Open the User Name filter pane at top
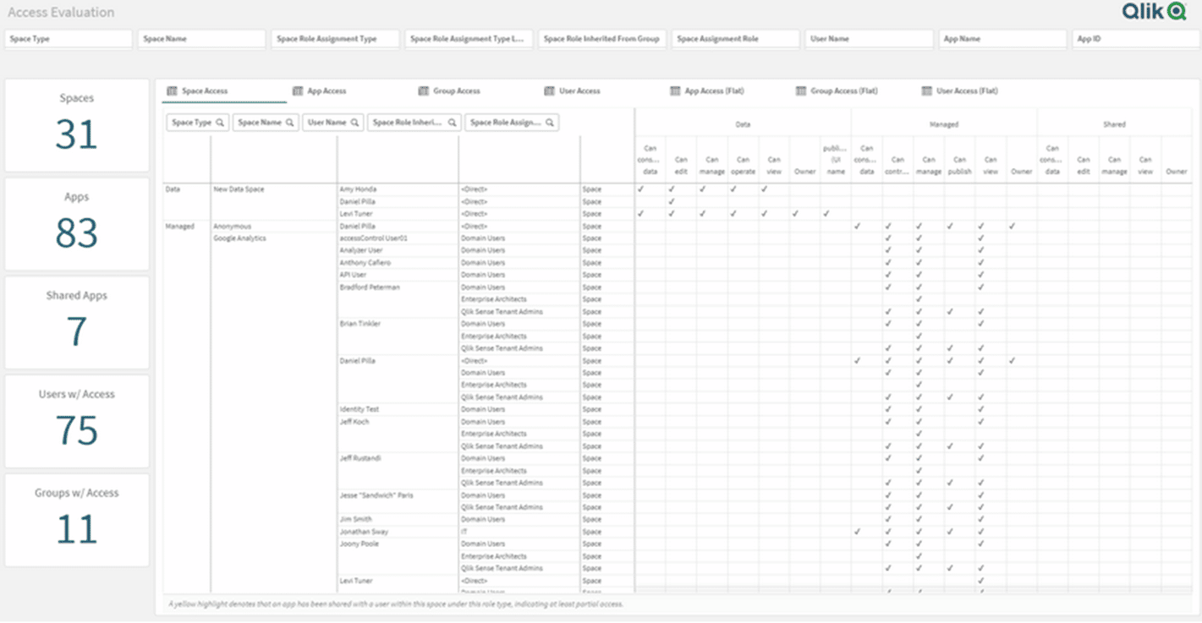 [869, 39]
